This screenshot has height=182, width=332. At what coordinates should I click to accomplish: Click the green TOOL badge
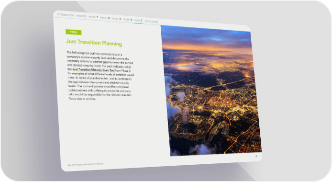(x=74, y=32)
